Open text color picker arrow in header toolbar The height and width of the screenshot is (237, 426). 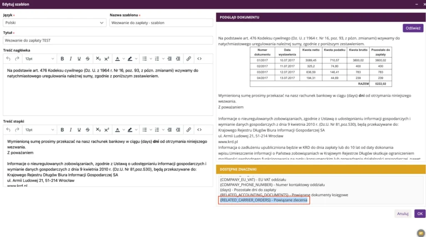[x=124, y=59]
